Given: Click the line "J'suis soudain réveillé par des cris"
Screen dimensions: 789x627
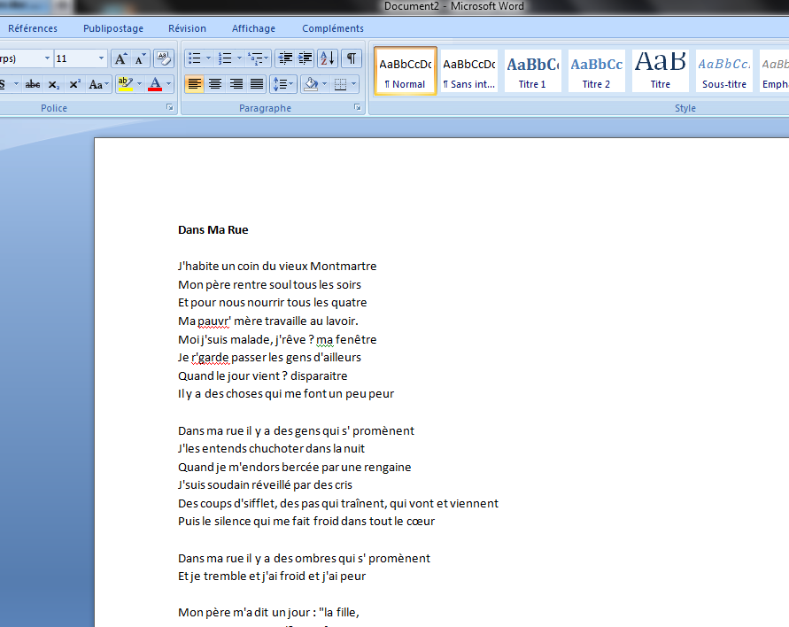Looking at the screenshot, I should 265,485.
